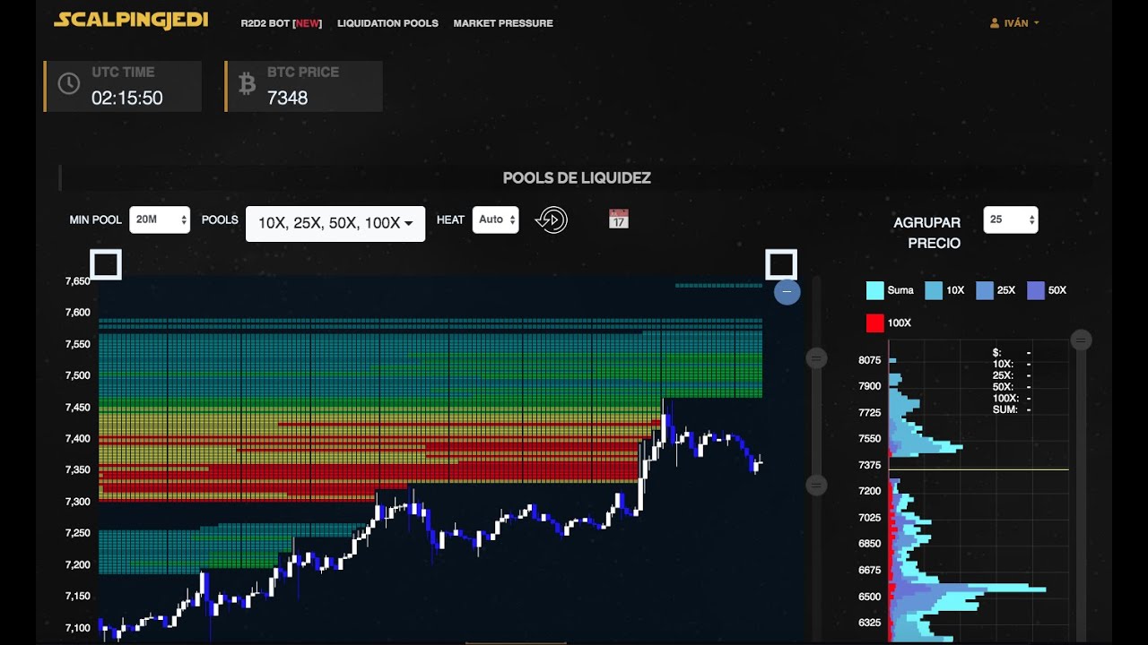This screenshot has width=1148, height=645.
Task: Click the replay history circular arrow icon
Action: point(552,219)
